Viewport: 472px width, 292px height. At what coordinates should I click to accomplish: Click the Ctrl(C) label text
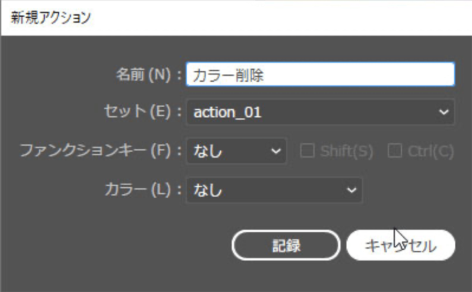coord(430,151)
